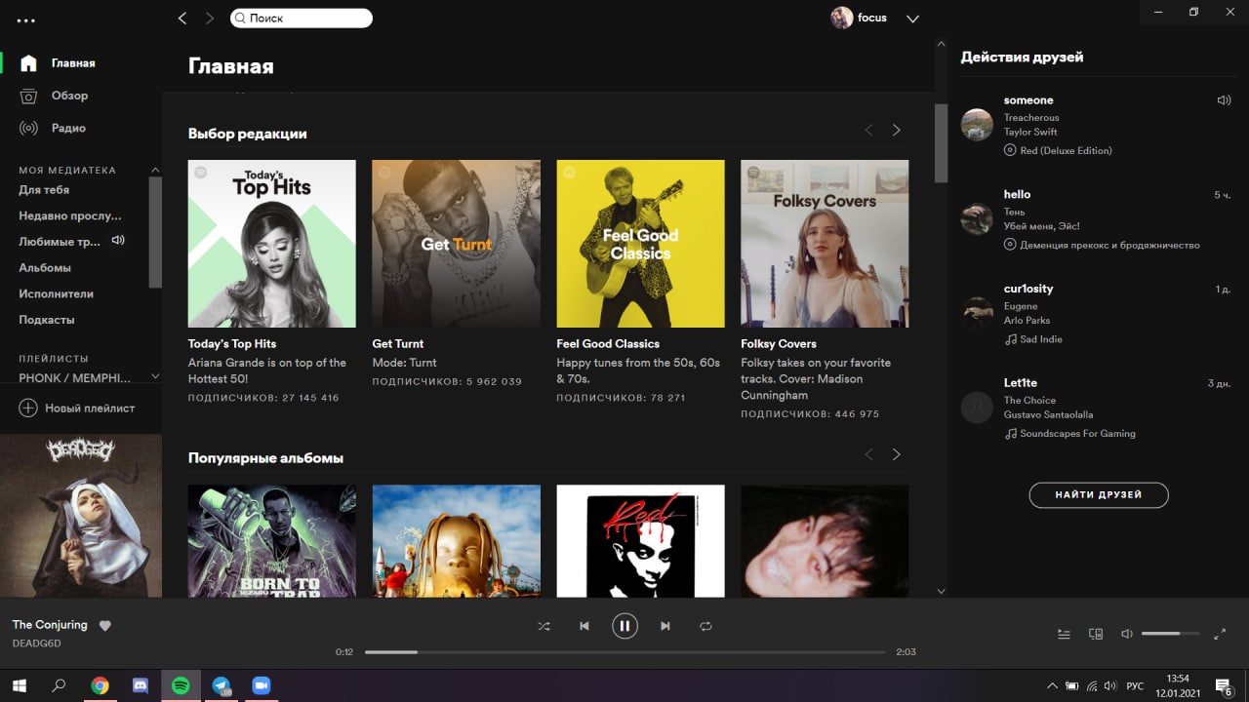
Task: Open the Born To Trap album cover
Action: point(272,541)
